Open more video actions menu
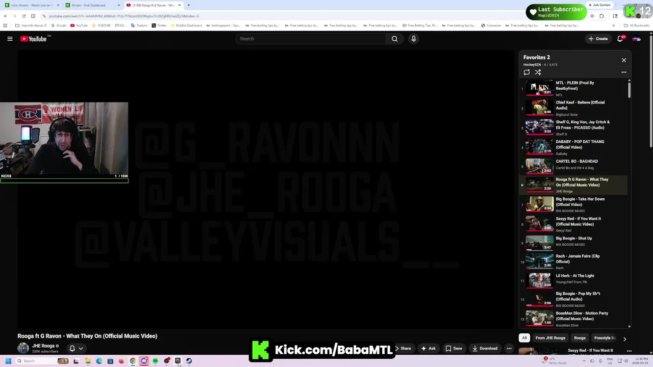This screenshot has height=367, width=653. 509,349
